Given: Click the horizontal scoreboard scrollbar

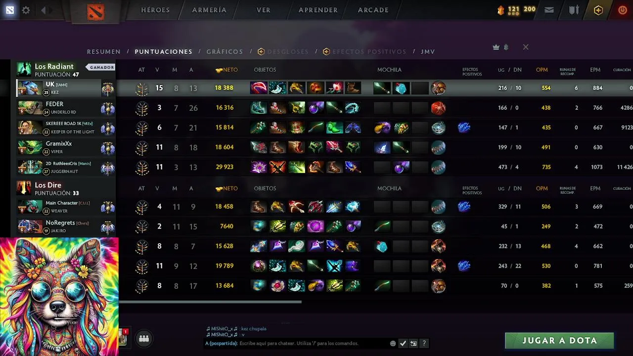Looking at the screenshot, I should coord(210,302).
